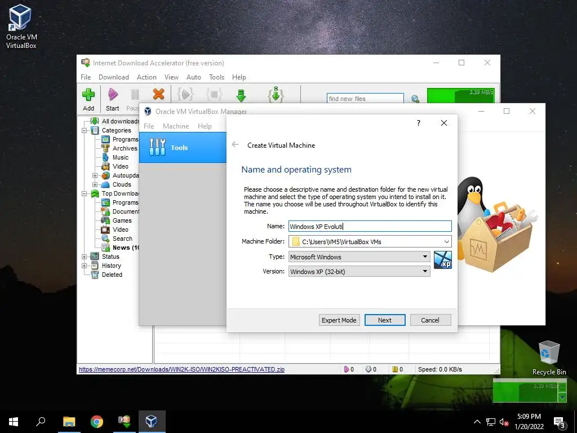577x433 pixels.
Task: Open the File menu in VirtualBox Manager
Action: tap(149, 126)
